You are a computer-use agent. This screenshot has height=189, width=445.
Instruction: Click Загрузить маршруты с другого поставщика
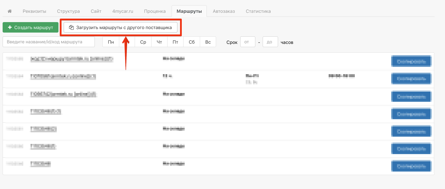120,28
